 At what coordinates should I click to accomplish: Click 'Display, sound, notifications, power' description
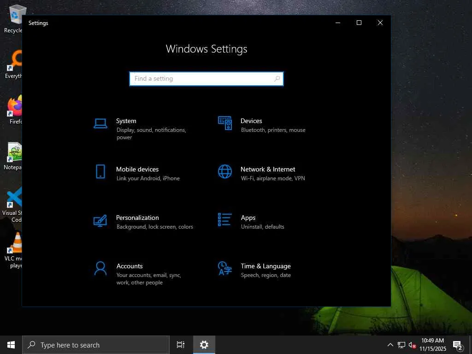(151, 134)
